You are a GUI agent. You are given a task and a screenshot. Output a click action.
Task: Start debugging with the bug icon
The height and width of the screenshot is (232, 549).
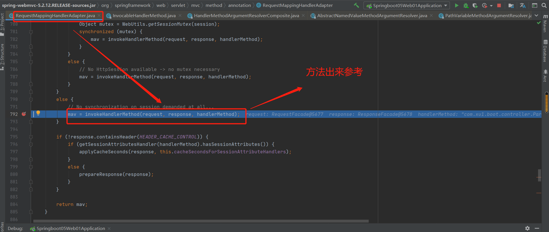click(466, 5)
